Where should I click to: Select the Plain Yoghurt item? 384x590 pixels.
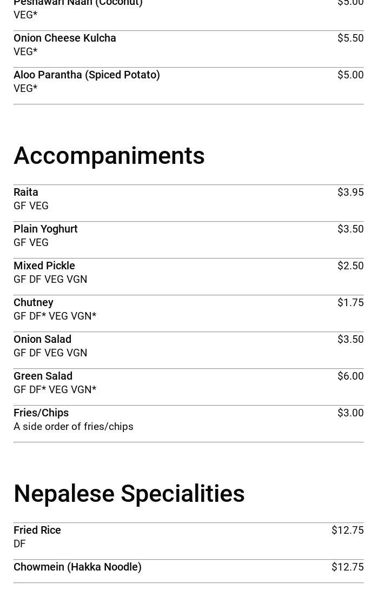coord(45,229)
